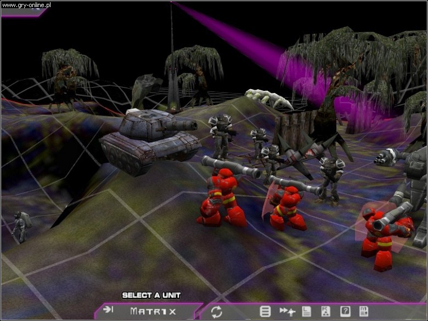Click the circular arrows rotate icon

click(x=217, y=312)
